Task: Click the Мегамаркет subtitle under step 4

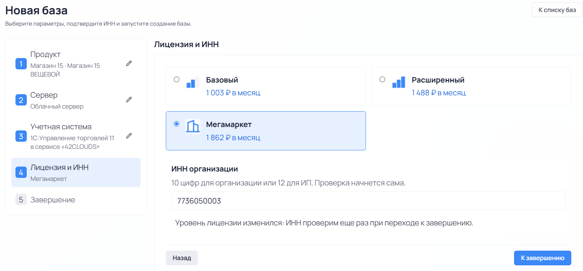Action: tap(49, 179)
